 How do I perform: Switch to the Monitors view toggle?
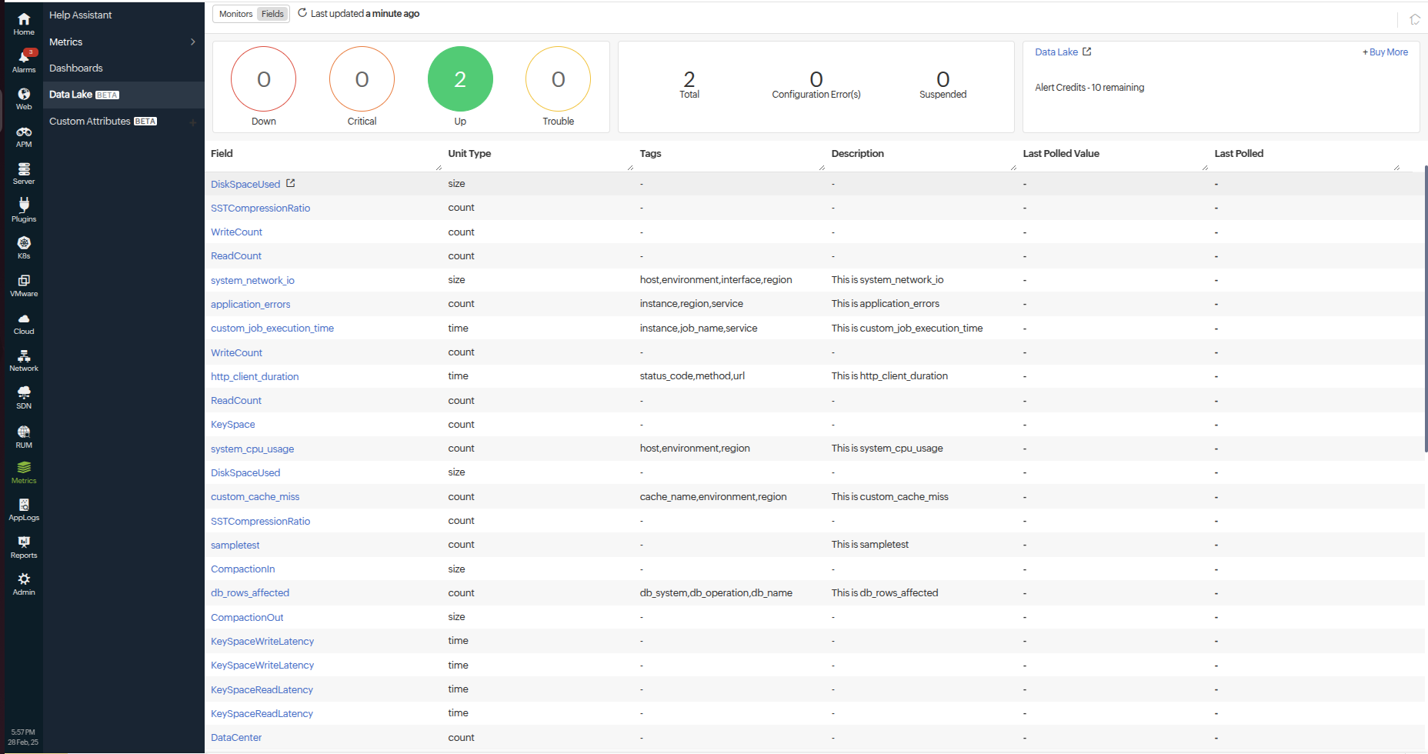[235, 14]
